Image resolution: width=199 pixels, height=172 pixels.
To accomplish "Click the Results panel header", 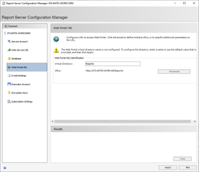I will coord(123,129).
